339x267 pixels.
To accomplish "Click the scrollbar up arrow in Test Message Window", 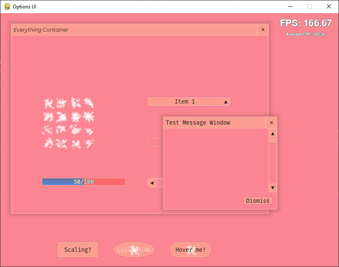I will (272, 133).
